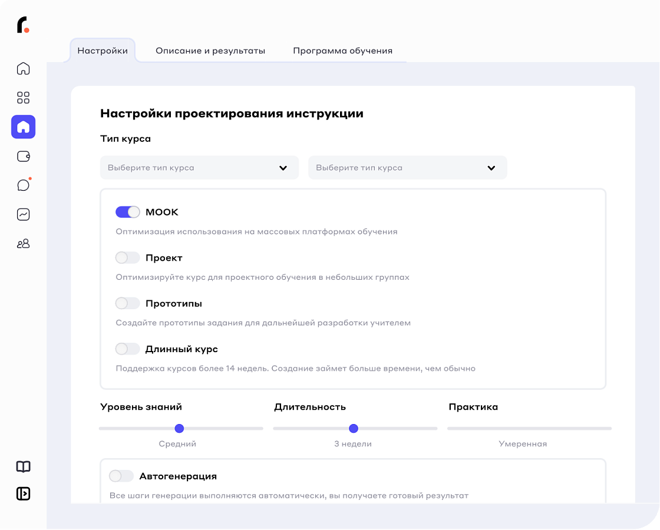Image resolution: width=660 pixels, height=530 pixels.
Task: Click the Средний value under knowledge slider
Action: (177, 444)
